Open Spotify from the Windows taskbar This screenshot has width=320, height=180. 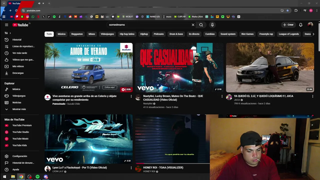37,177
